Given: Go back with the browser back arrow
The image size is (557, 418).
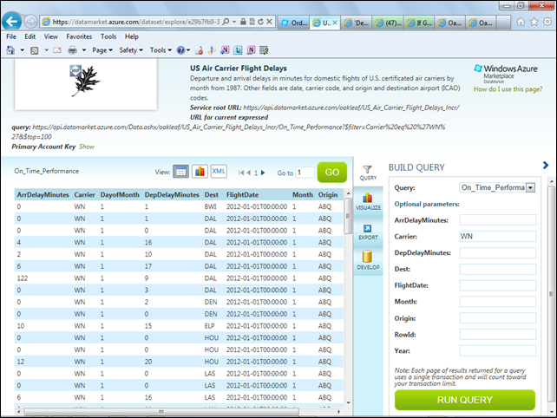Looking at the screenshot, I should pos(11,22).
